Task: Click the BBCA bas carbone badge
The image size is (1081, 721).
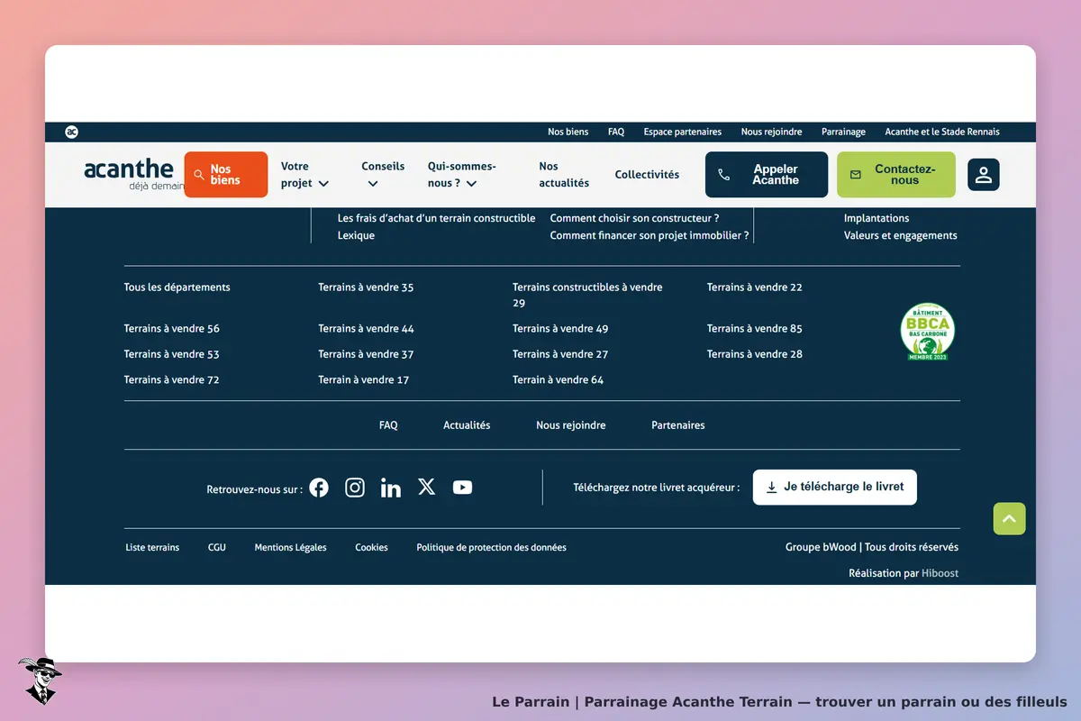Action: tap(928, 332)
